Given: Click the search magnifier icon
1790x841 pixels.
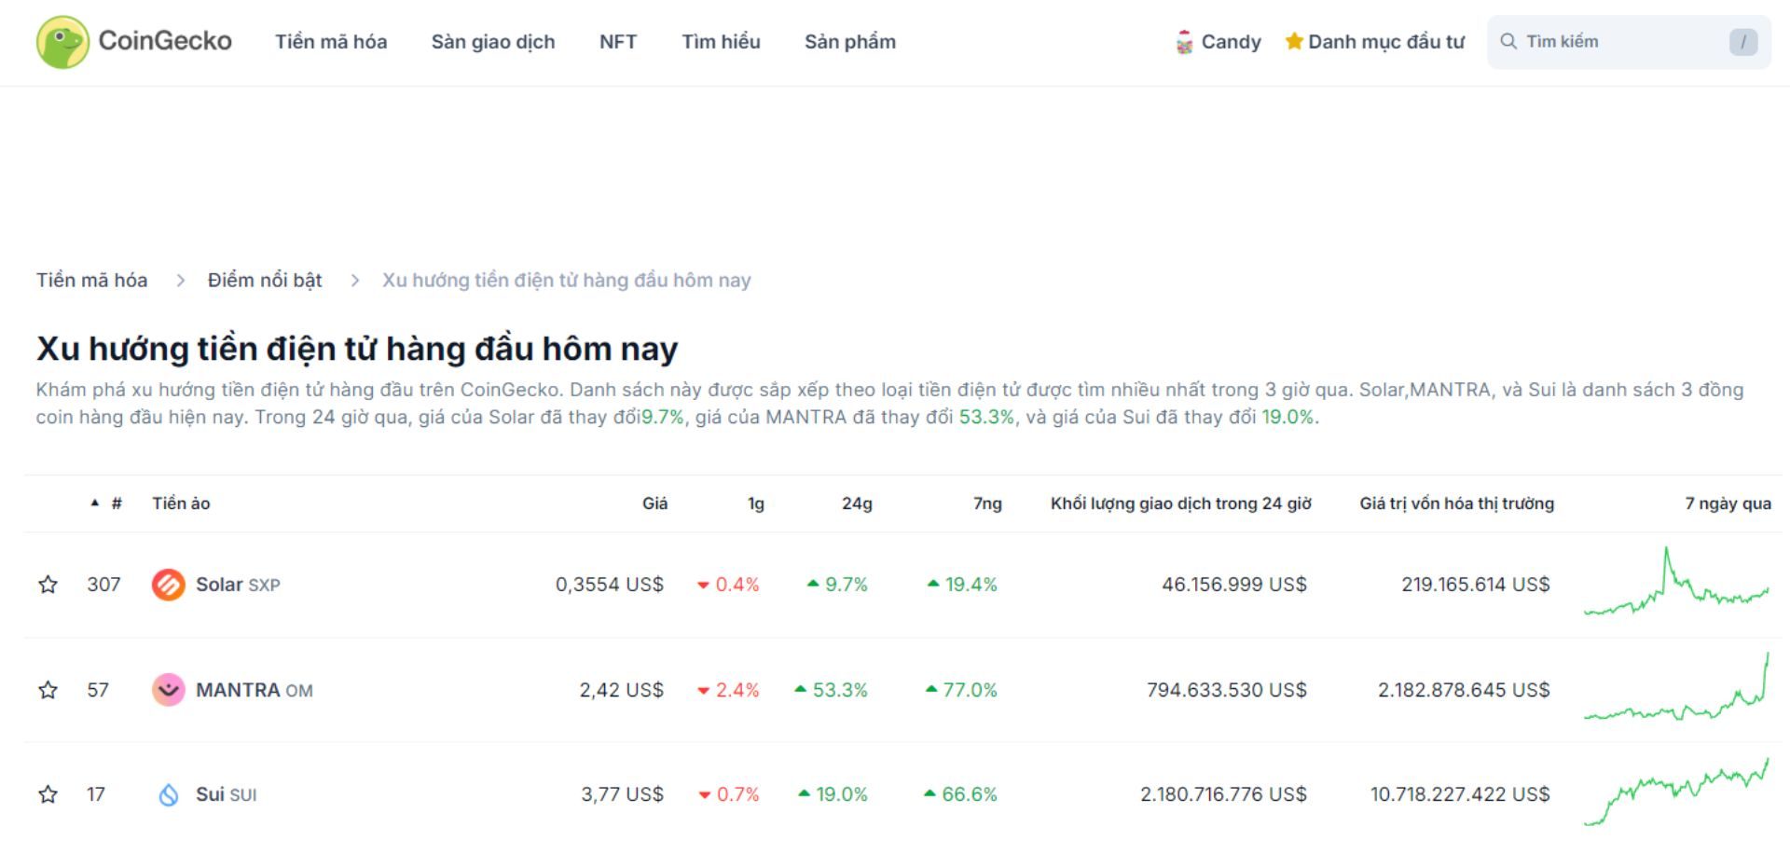Looking at the screenshot, I should coord(1510,41).
